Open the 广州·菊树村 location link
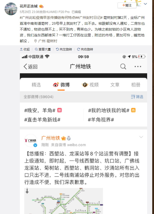 [46, 41]
